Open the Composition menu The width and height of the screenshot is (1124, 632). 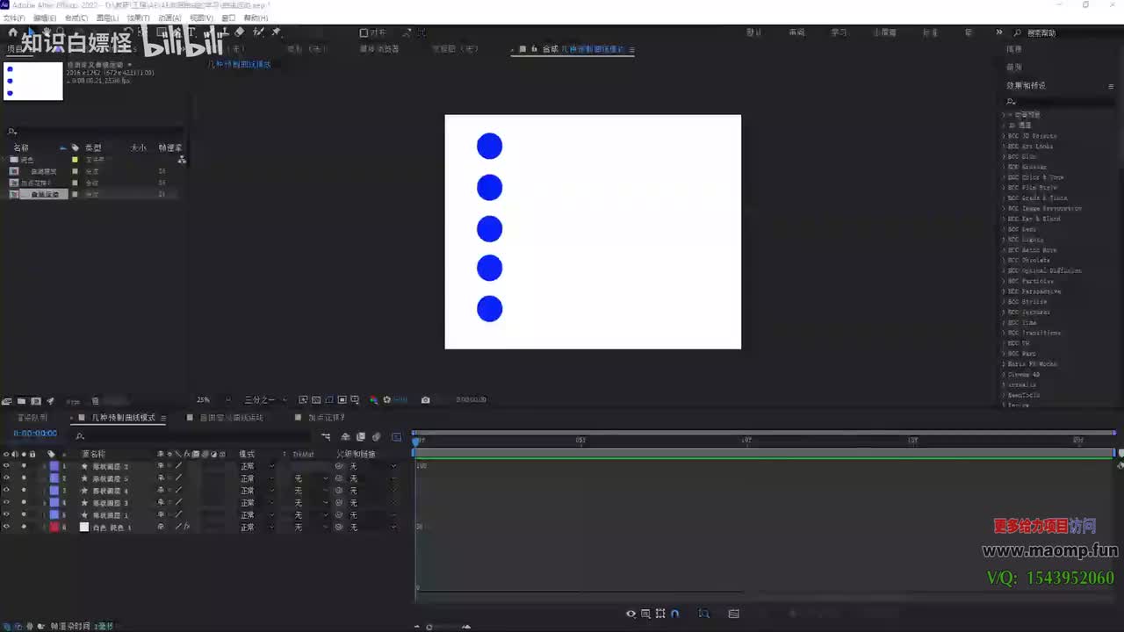[76, 18]
